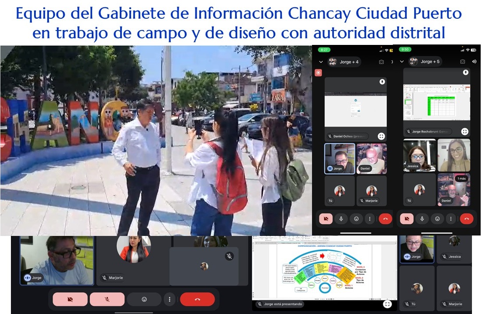Open more options in the bottom-left call bar

tap(169, 300)
